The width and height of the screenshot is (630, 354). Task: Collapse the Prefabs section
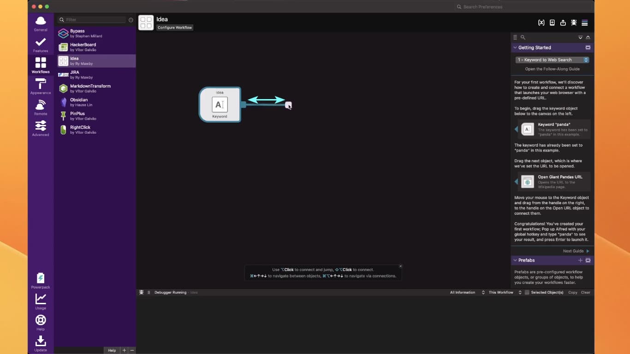pos(515,260)
